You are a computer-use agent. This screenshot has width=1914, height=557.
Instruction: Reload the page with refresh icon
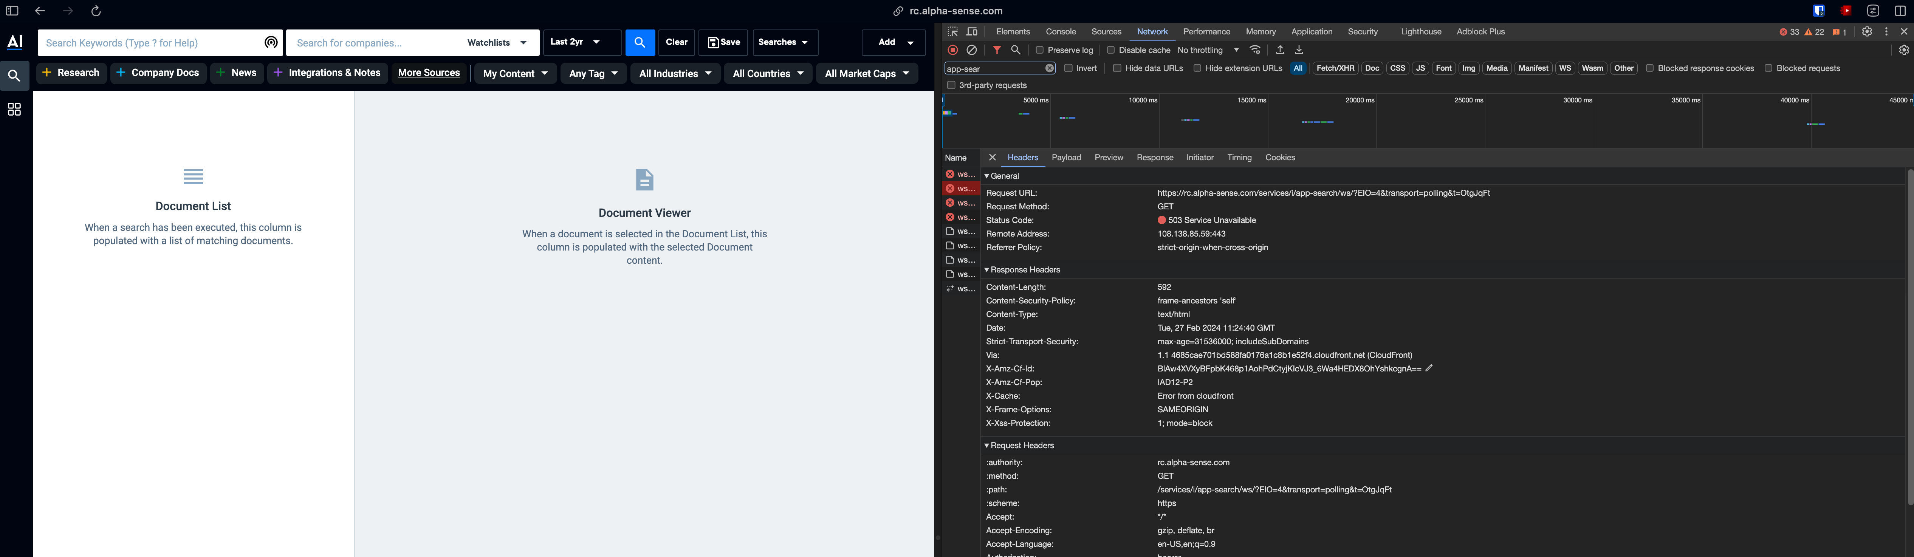click(96, 11)
